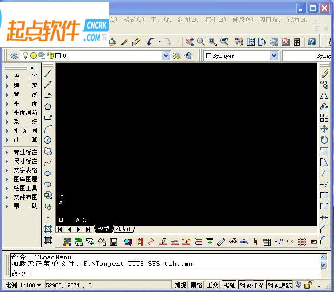Activate Zoom Realtime magnifier
This screenshot has width=334, height=292.
[x=201, y=42]
